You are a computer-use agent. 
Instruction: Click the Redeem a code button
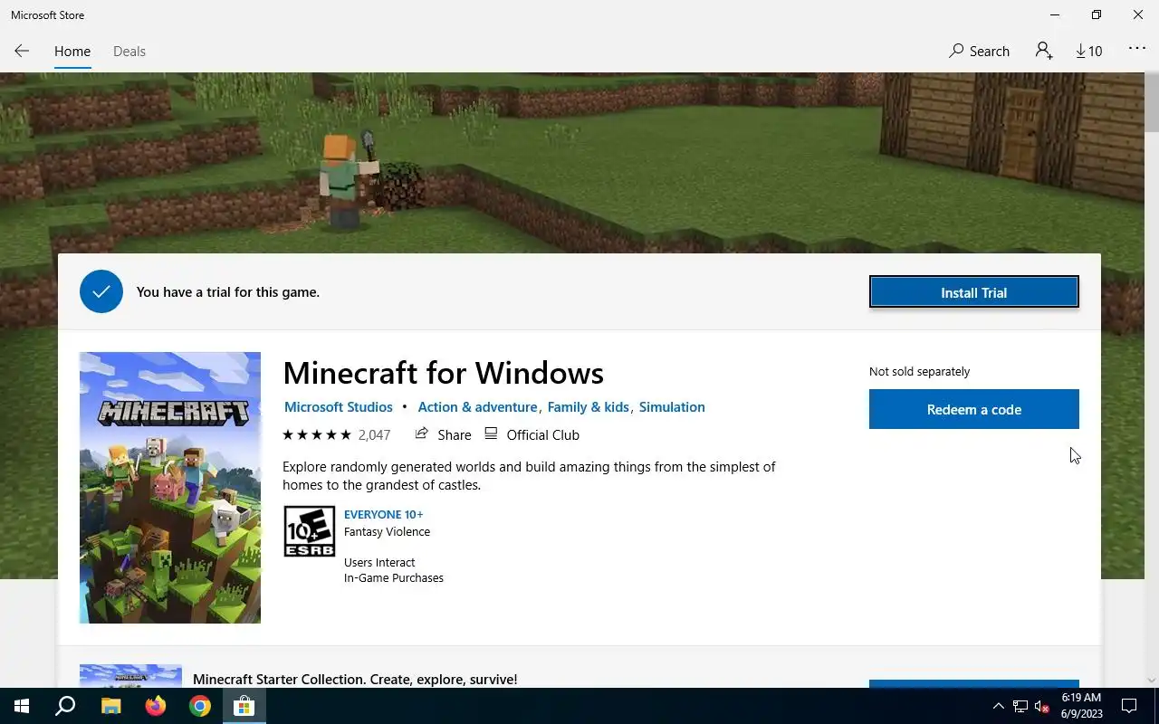(974, 409)
